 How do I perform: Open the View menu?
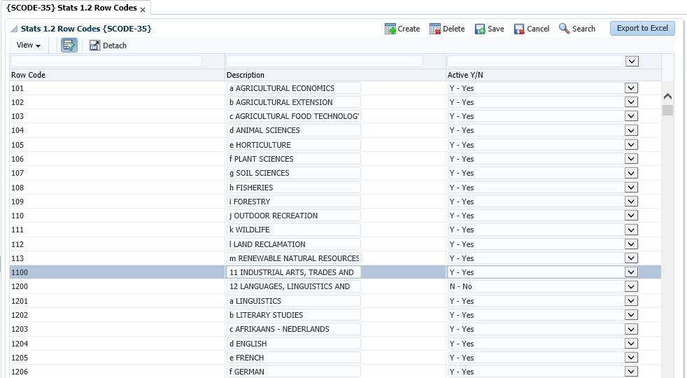[x=28, y=45]
